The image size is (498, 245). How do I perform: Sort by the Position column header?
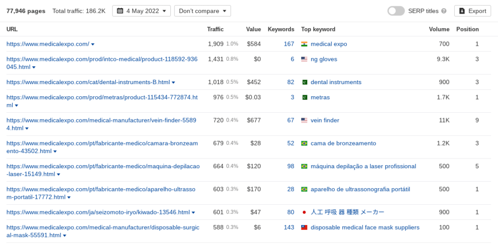point(467,29)
